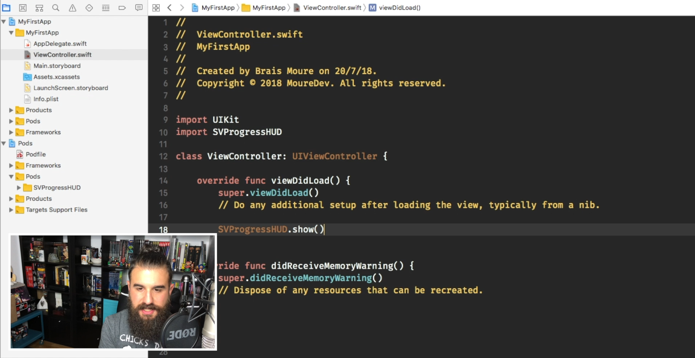Expand the SVProgressHUD folder
The width and height of the screenshot is (695, 358).
(19, 188)
